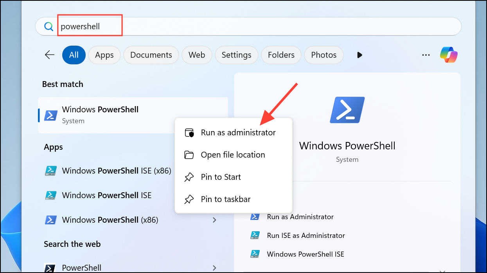Click the magnifying glass search icon

[x=48, y=26]
